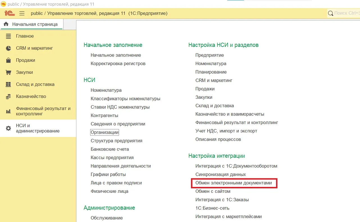Click the Главное section list icon

click(x=8, y=36)
